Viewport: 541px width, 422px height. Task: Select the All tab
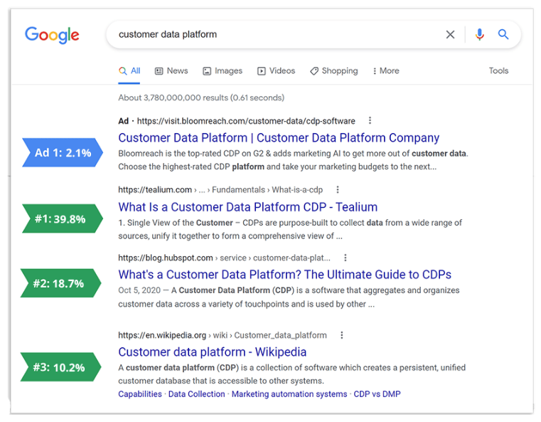coord(129,70)
